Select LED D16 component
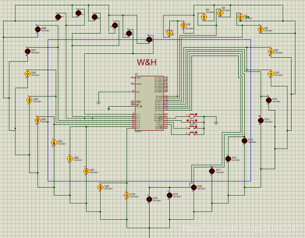The width and height of the screenshot is (305, 238). 149,199
